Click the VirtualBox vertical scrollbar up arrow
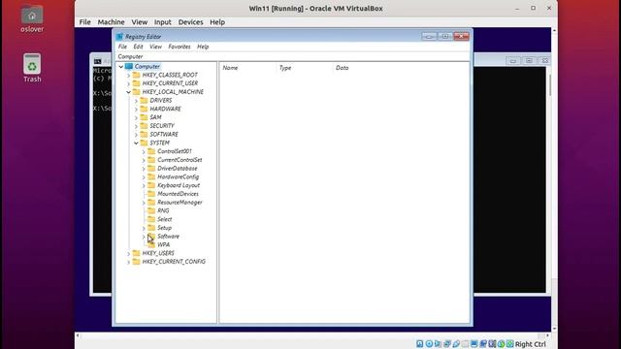 click(x=554, y=30)
